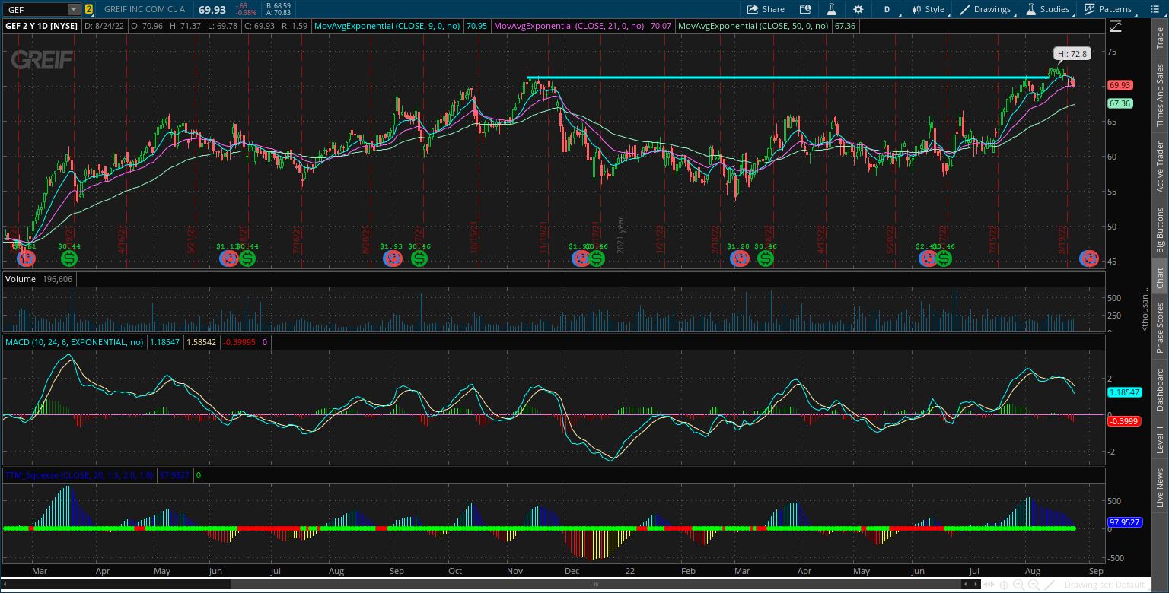Screen dimensions: 1169x593
Task: Click the Hi: 72.8 price bubble
Action: click(x=1072, y=53)
